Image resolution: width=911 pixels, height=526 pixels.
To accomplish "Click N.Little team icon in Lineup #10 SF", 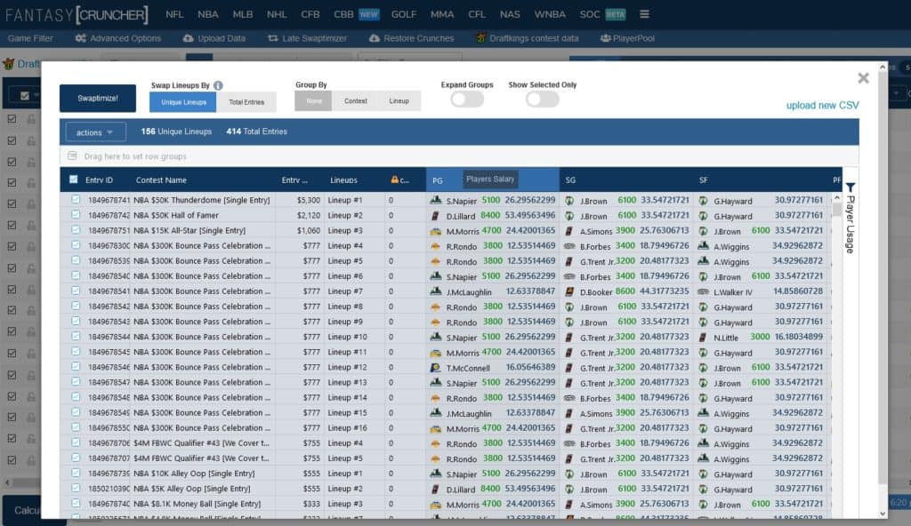I will coord(703,338).
